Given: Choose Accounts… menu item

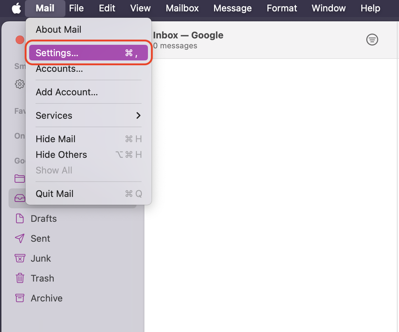Looking at the screenshot, I should pos(89,69).
